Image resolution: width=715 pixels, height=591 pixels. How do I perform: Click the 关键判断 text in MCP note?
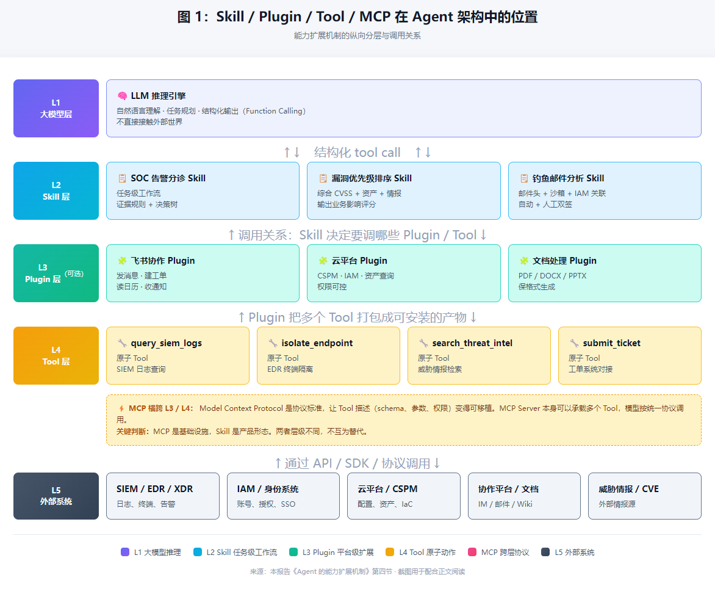click(133, 431)
